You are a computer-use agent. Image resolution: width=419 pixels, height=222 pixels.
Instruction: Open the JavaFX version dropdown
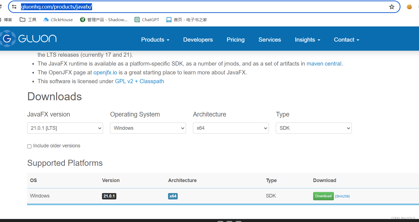[x=65, y=128]
